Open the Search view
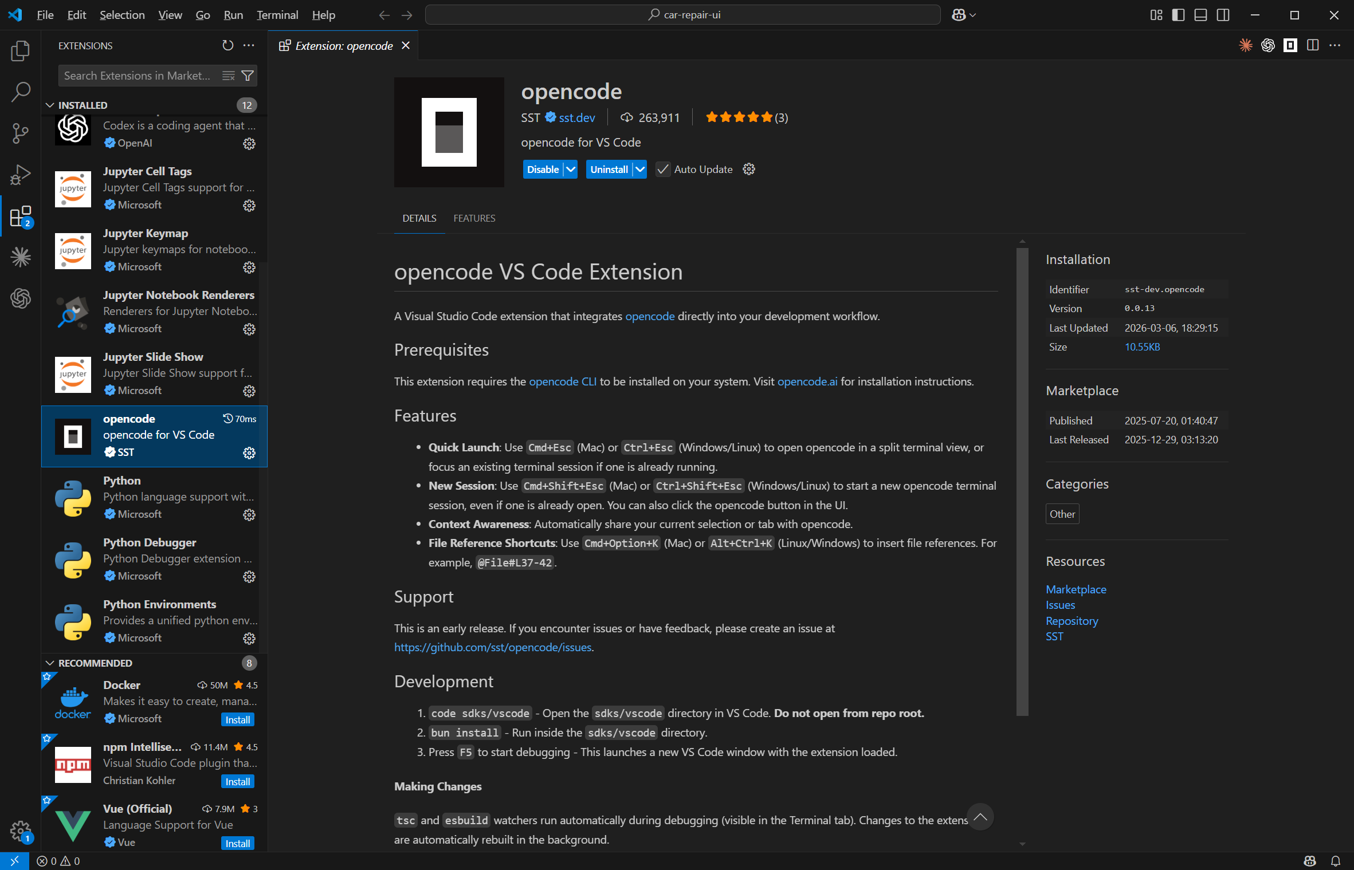 point(21,92)
